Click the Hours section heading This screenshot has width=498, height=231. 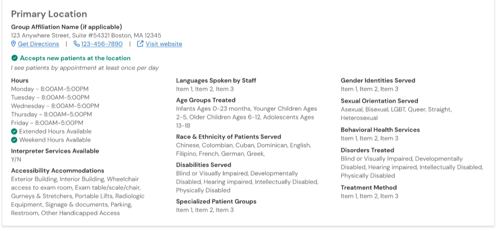click(x=20, y=81)
